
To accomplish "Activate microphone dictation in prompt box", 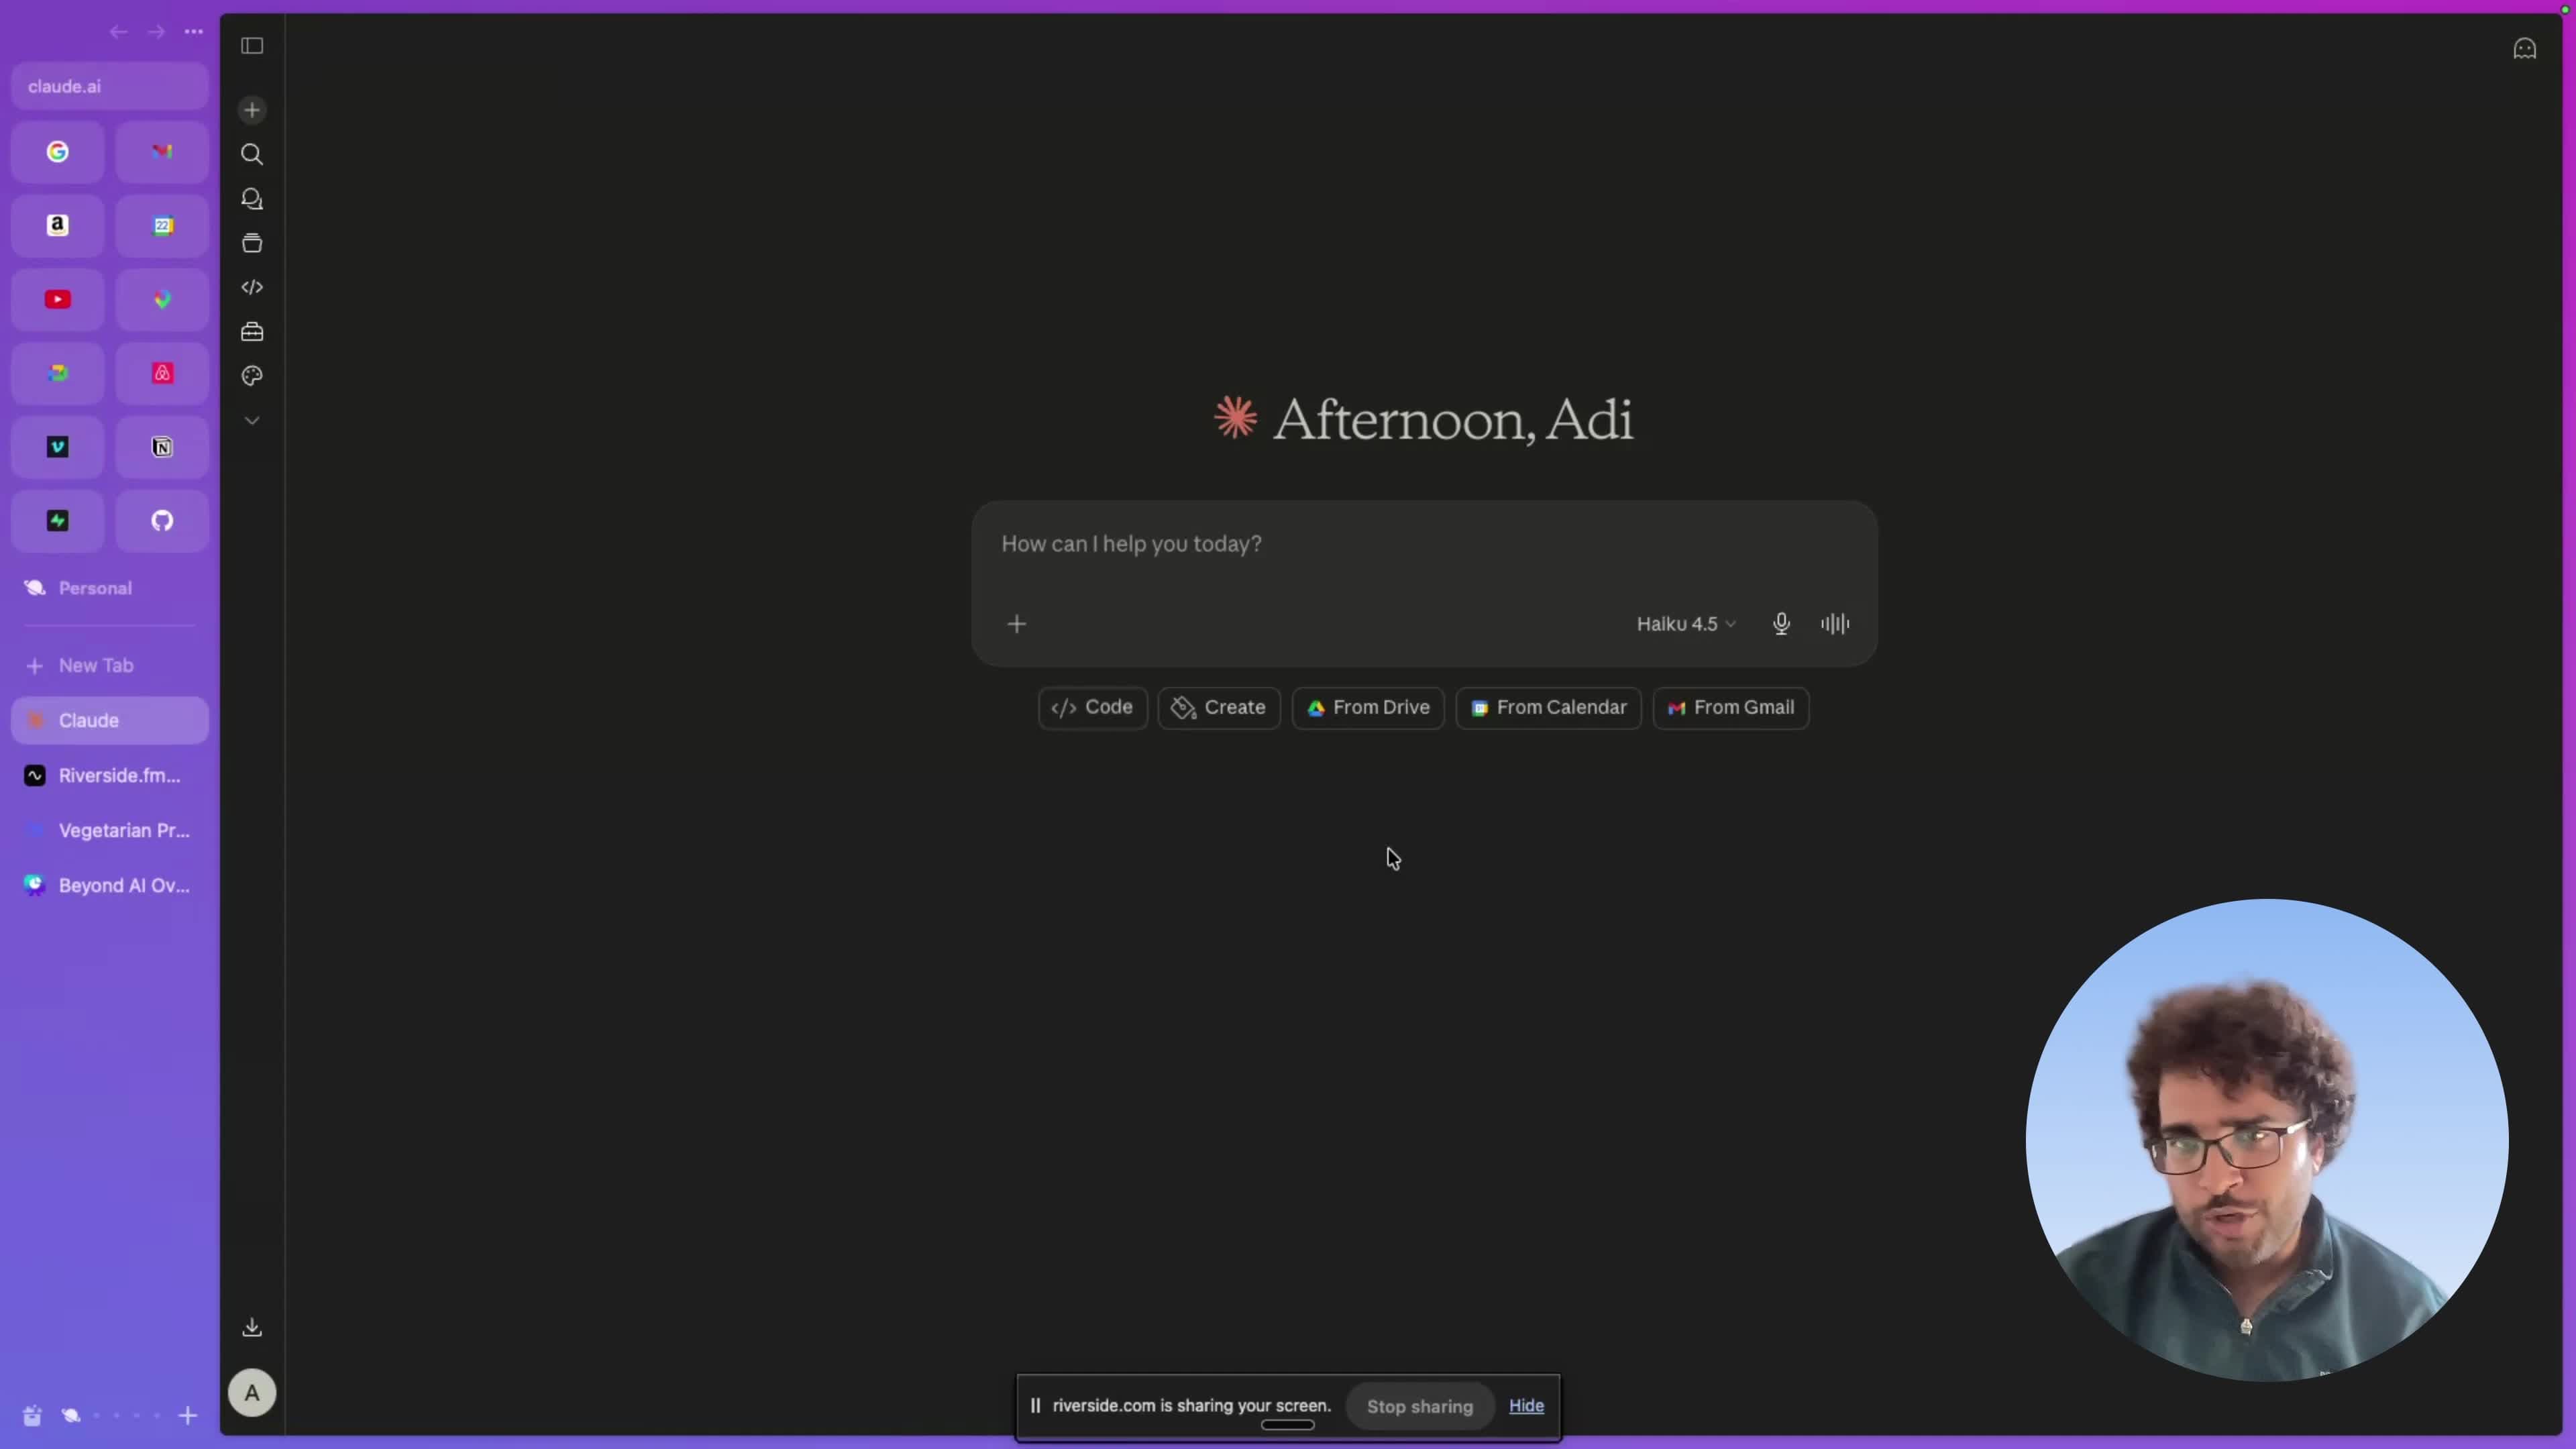I will click(1781, 624).
